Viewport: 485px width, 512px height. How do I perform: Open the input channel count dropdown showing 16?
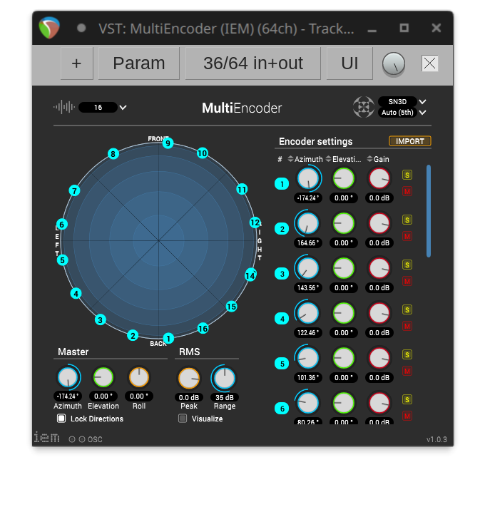[x=103, y=107]
